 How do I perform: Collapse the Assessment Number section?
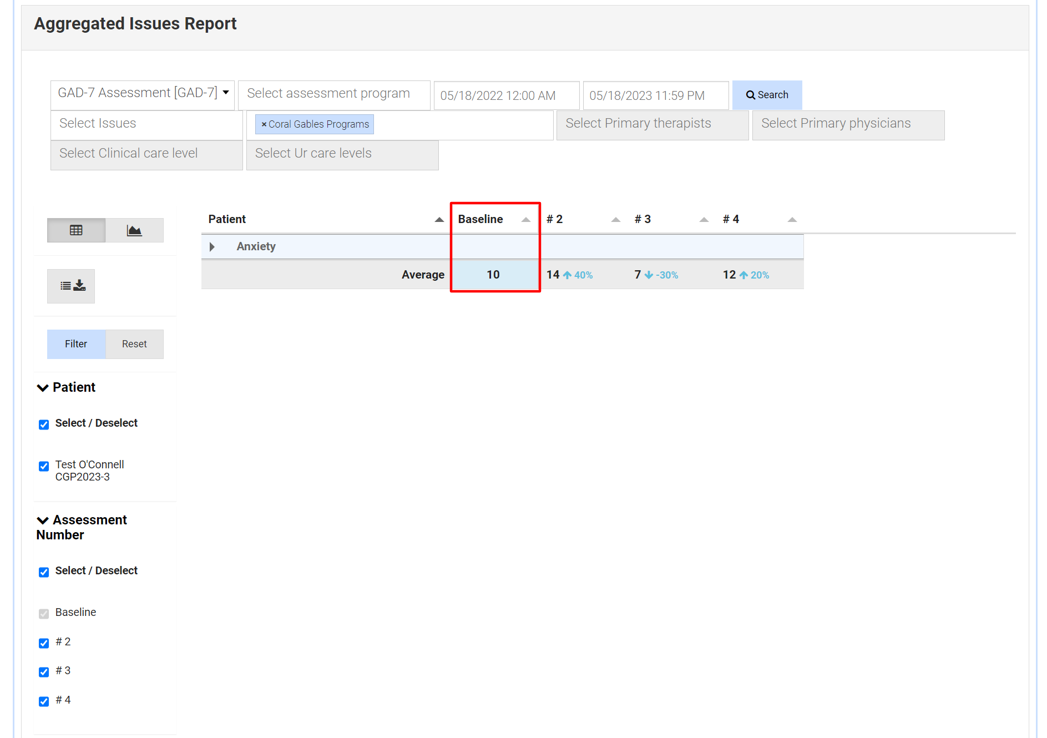pyautogui.click(x=43, y=520)
